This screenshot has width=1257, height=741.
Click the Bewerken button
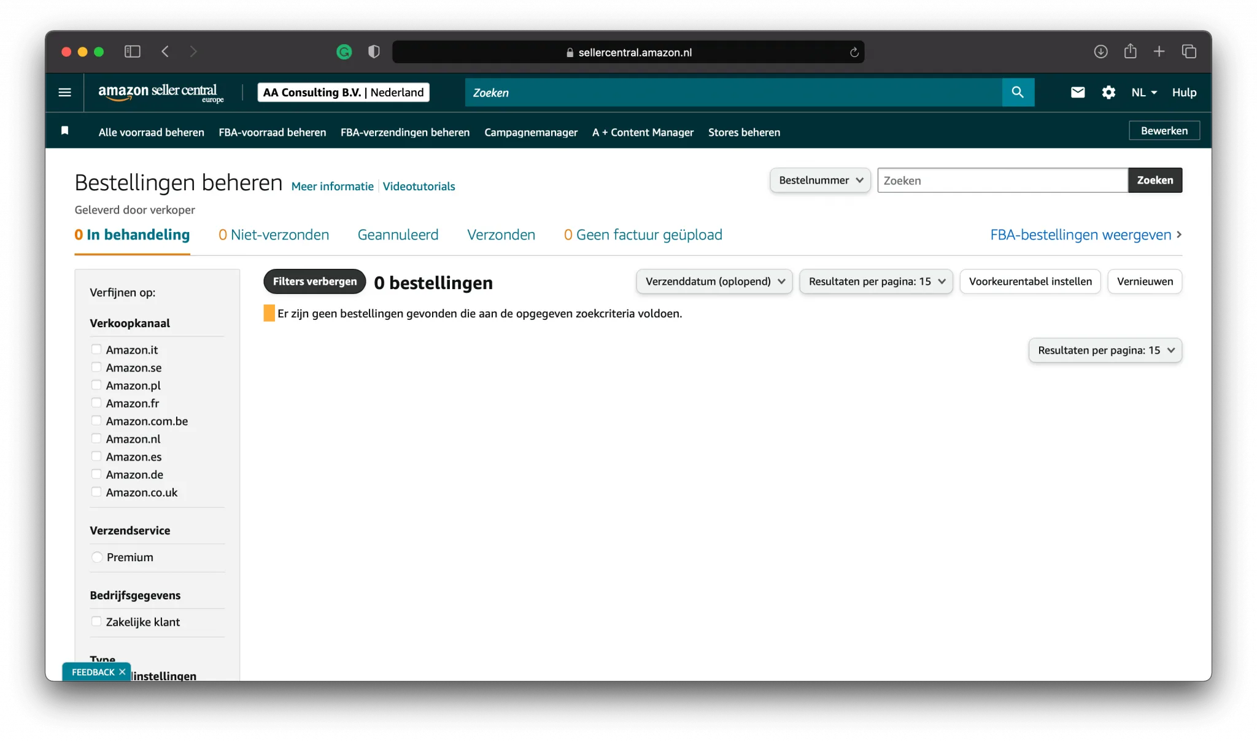pos(1164,130)
